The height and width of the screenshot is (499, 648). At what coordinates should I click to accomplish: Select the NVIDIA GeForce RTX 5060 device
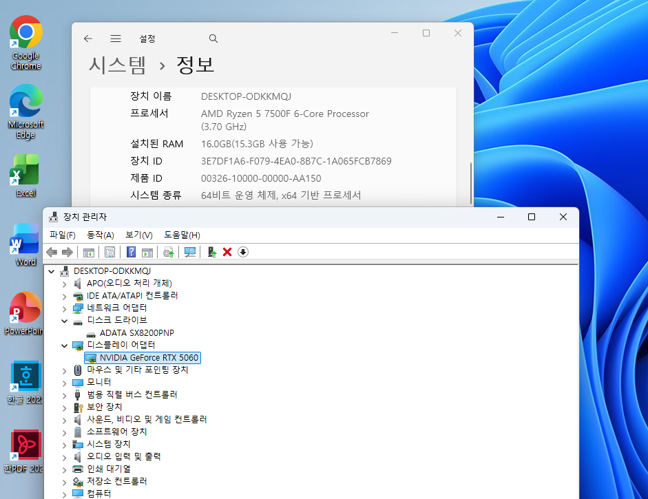pos(147,358)
